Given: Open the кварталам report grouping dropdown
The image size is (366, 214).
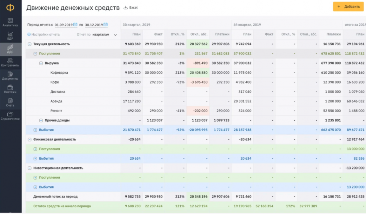Looking at the screenshot, I should click(x=105, y=35).
